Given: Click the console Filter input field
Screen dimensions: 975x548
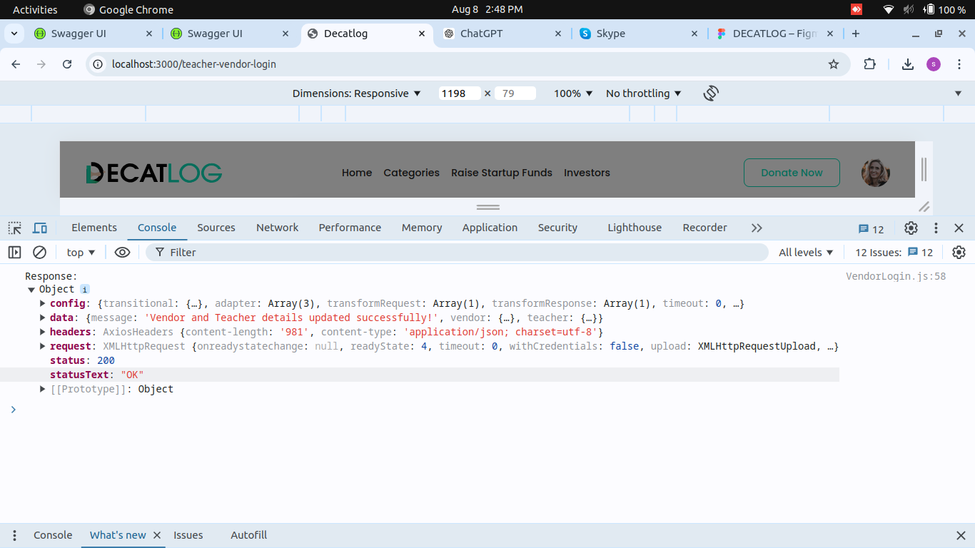Looking at the screenshot, I should tap(457, 253).
